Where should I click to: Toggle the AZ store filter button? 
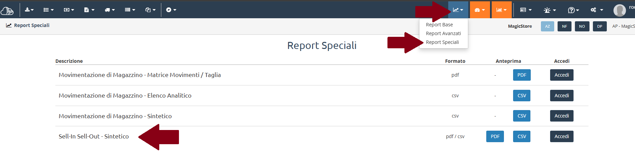547,26
